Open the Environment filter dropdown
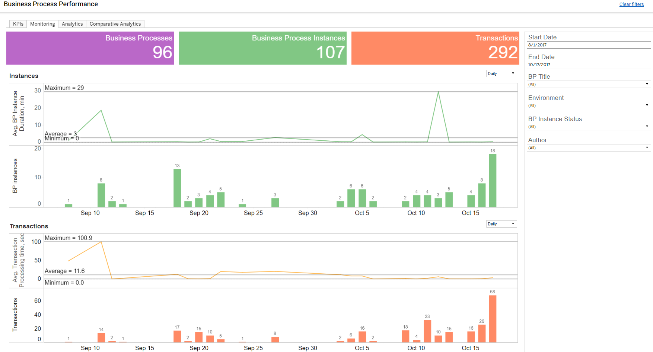Screen dimensions: 653x352 tap(589, 105)
